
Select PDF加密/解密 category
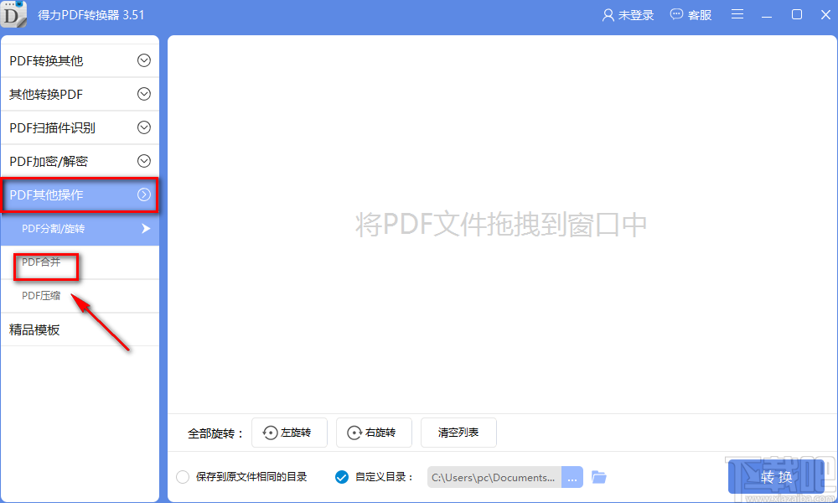pyautogui.click(x=80, y=161)
